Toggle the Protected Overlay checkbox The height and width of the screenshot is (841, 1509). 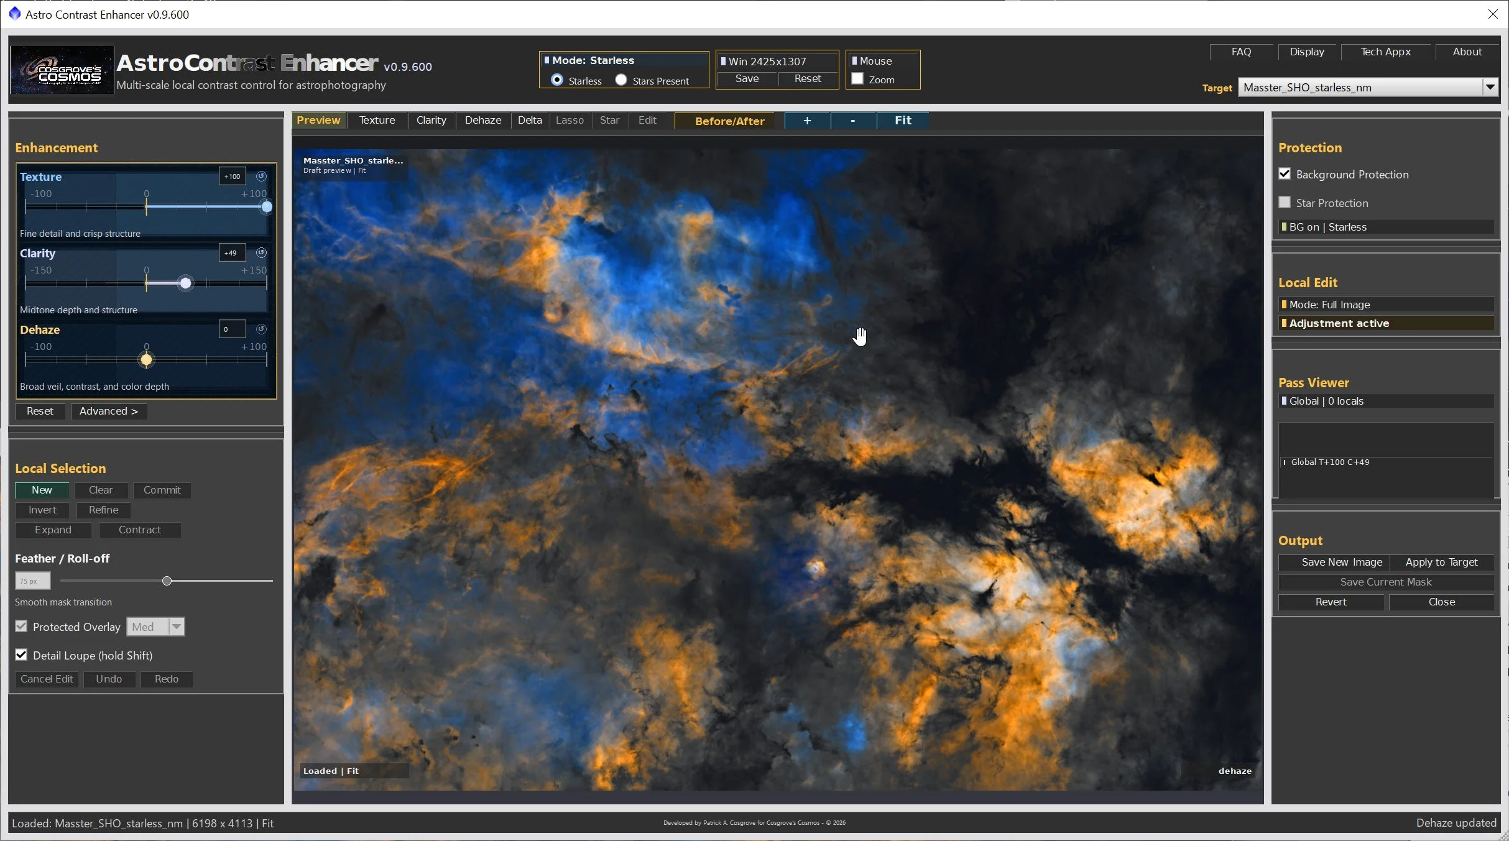[21, 627]
